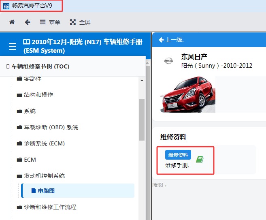266x220 pixels.
Task: Click the 畅易汽修平台V9 app icon
Action: (6, 6)
